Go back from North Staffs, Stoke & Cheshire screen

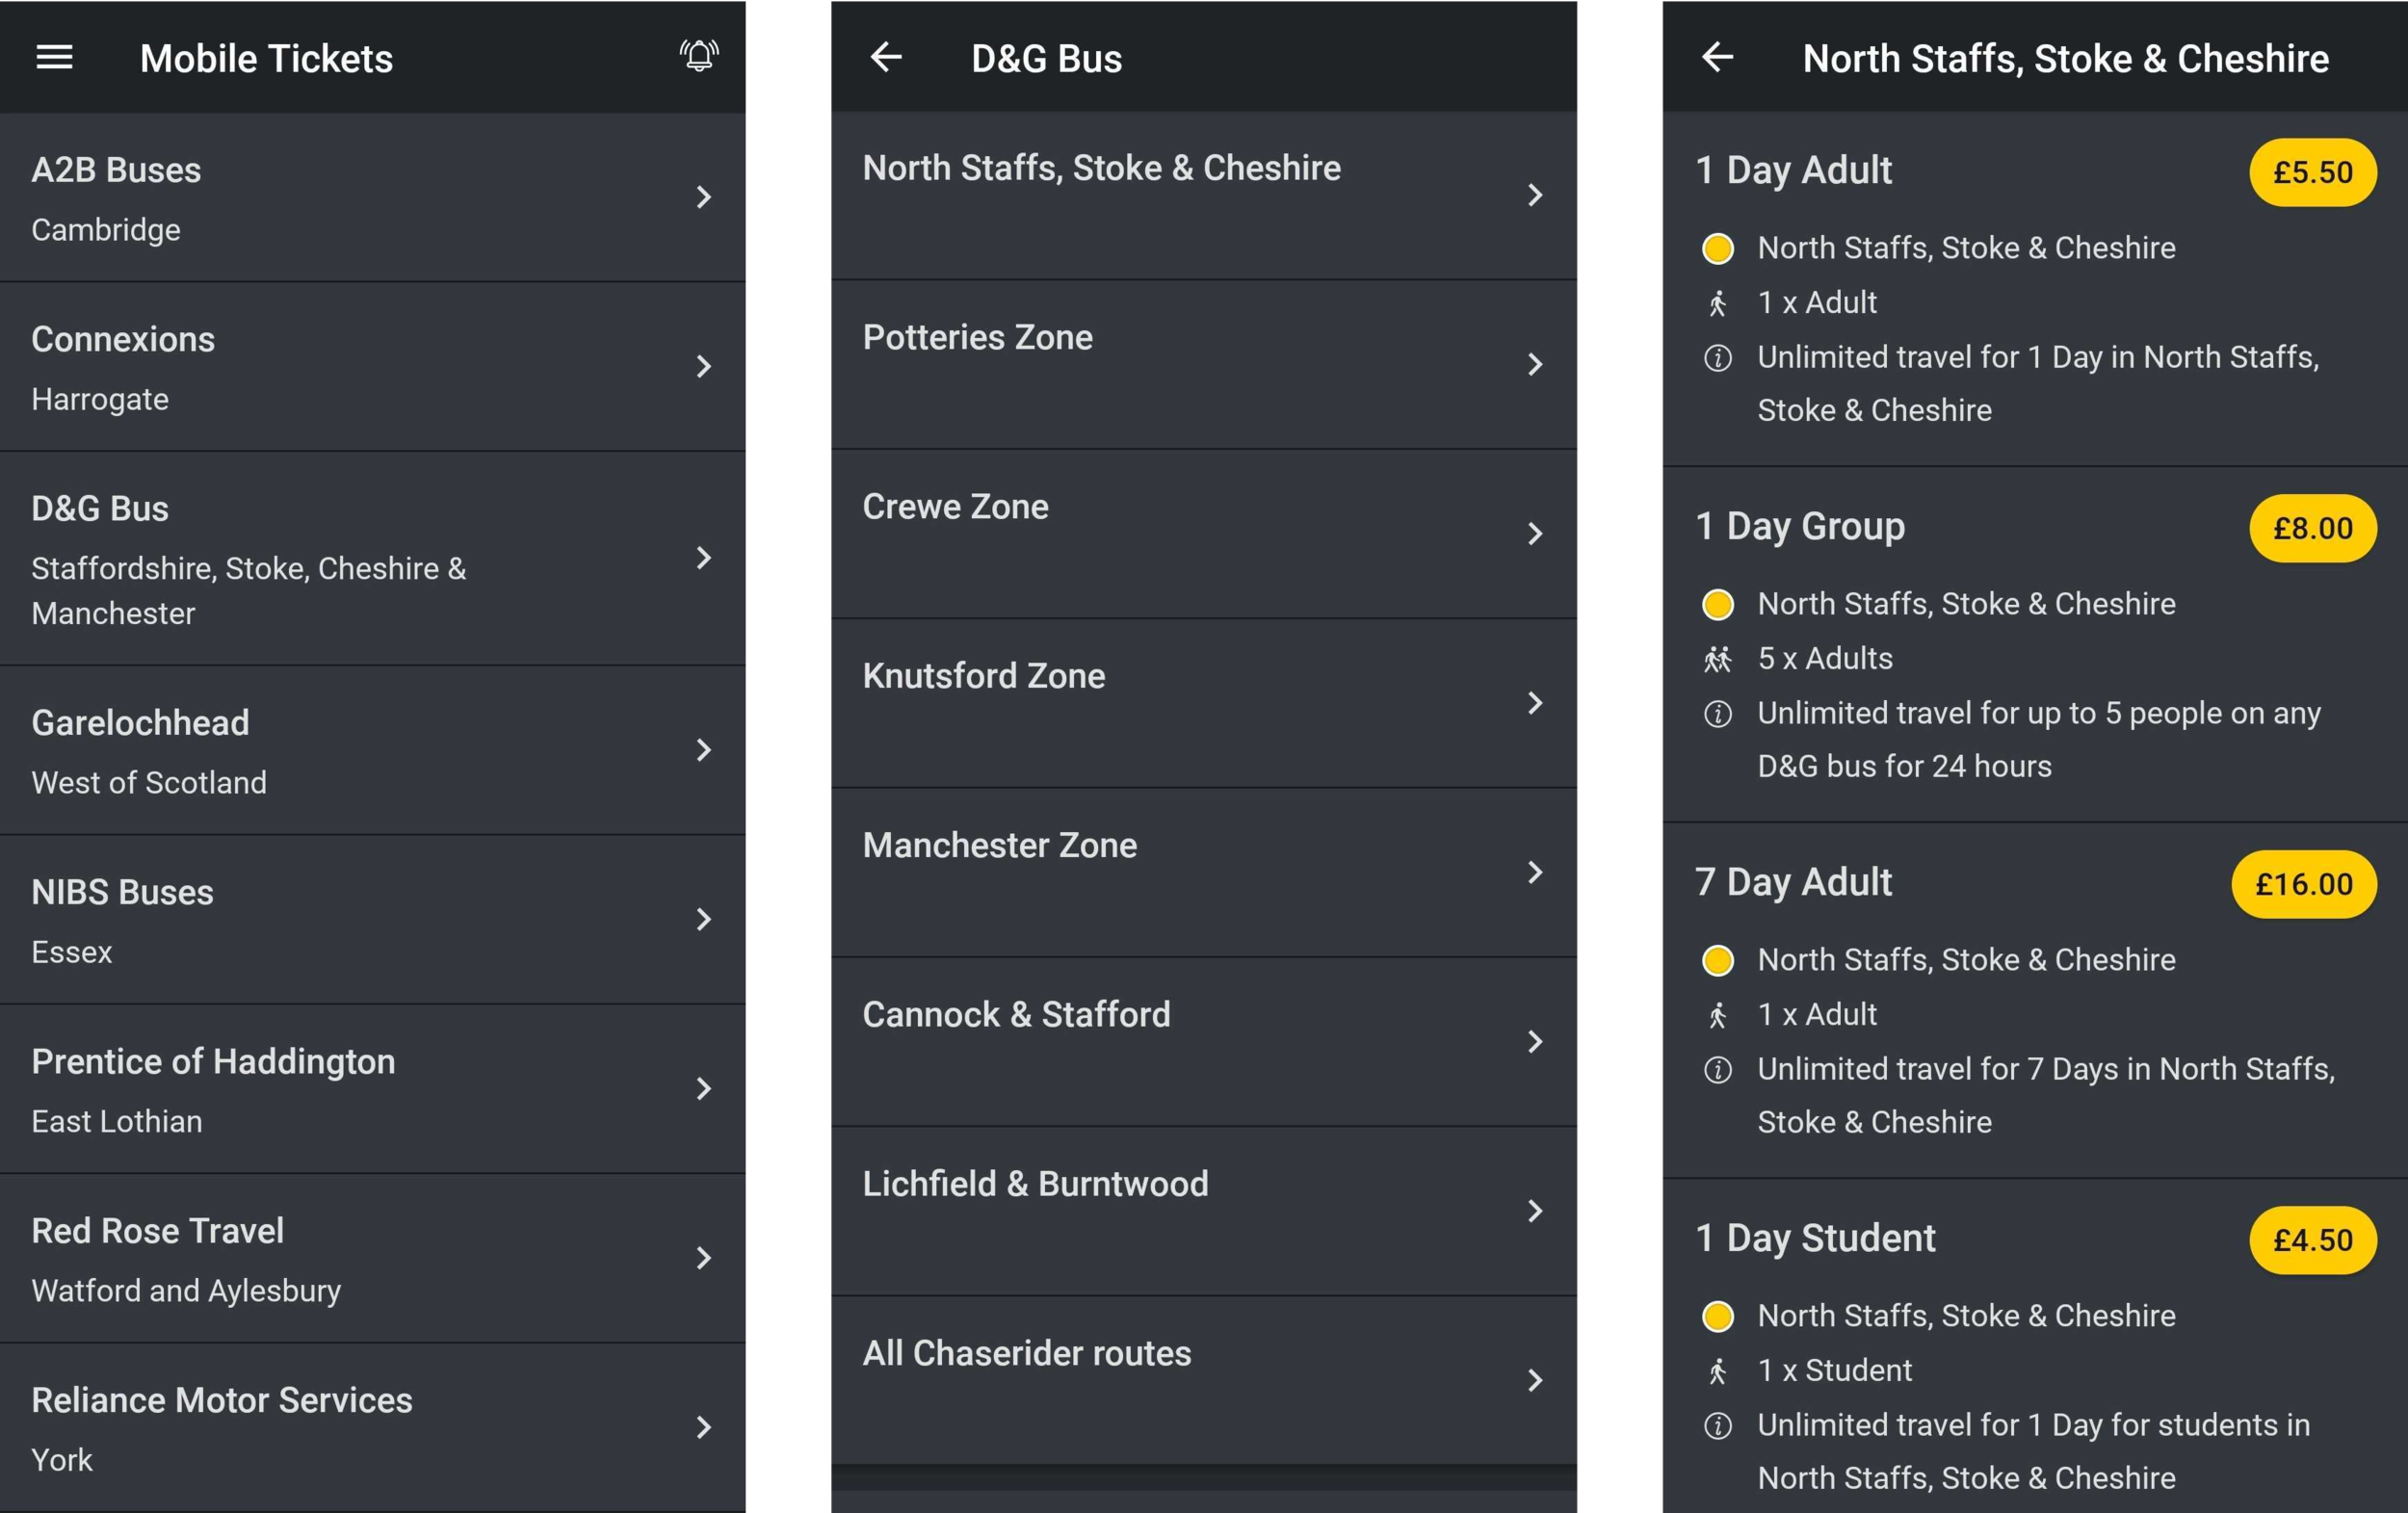coord(1717,57)
